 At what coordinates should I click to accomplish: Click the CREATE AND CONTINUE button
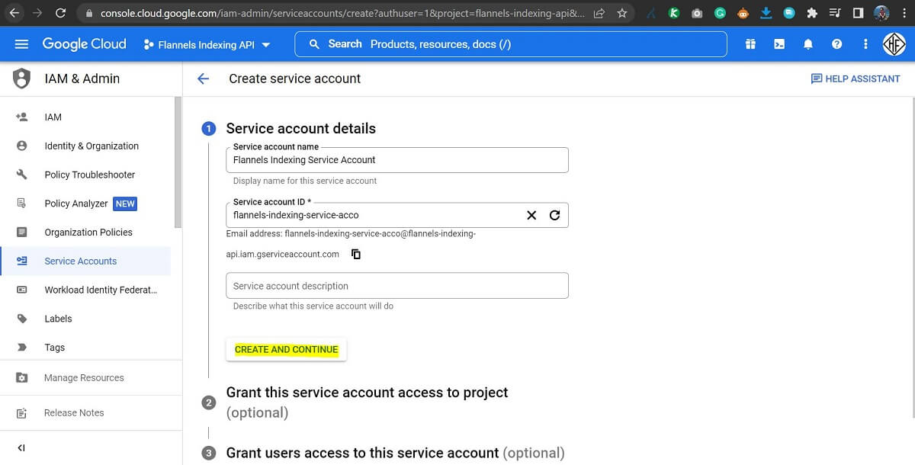[x=287, y=350]
